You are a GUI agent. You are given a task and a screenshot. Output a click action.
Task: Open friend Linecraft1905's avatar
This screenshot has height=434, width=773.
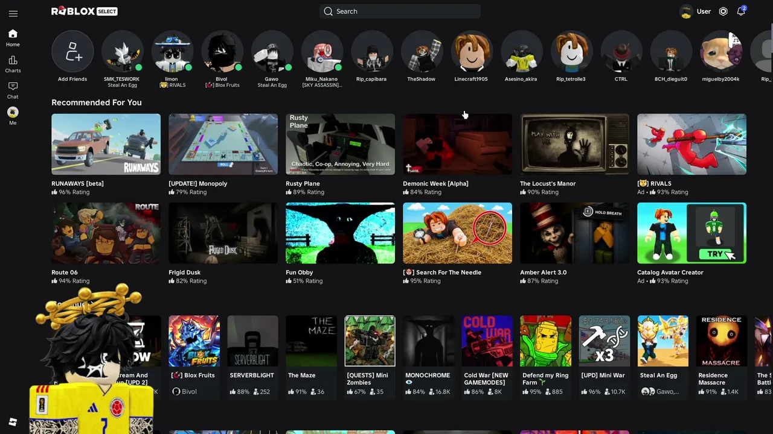pos(471,52)
